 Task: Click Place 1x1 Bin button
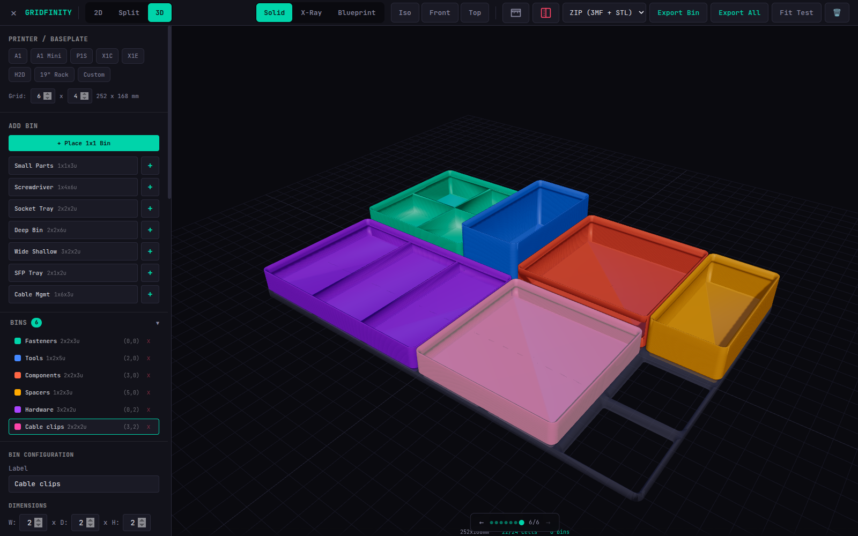click(84, 143)
